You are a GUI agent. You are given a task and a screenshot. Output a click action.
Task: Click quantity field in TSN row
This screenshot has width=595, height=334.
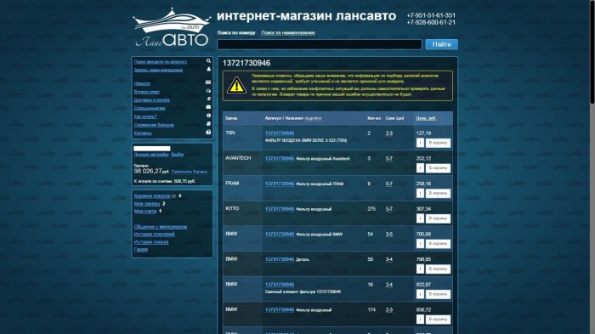(x=420, y=143)
